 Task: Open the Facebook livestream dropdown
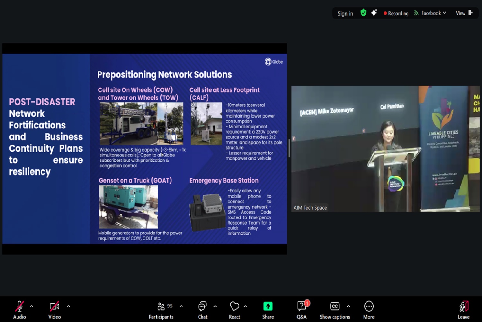tap(431, 13)
